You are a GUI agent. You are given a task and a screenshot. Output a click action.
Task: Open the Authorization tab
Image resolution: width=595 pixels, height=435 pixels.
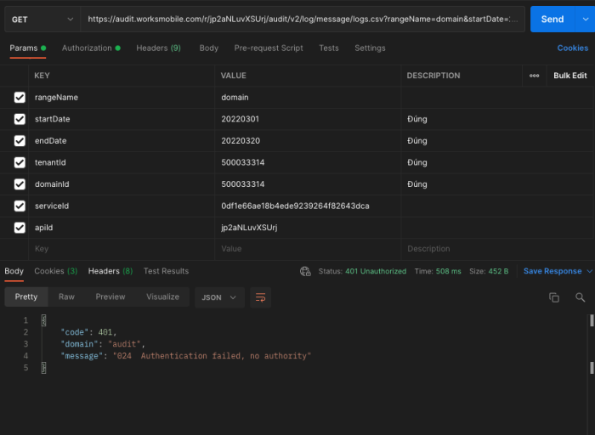(x=91, y=48)
